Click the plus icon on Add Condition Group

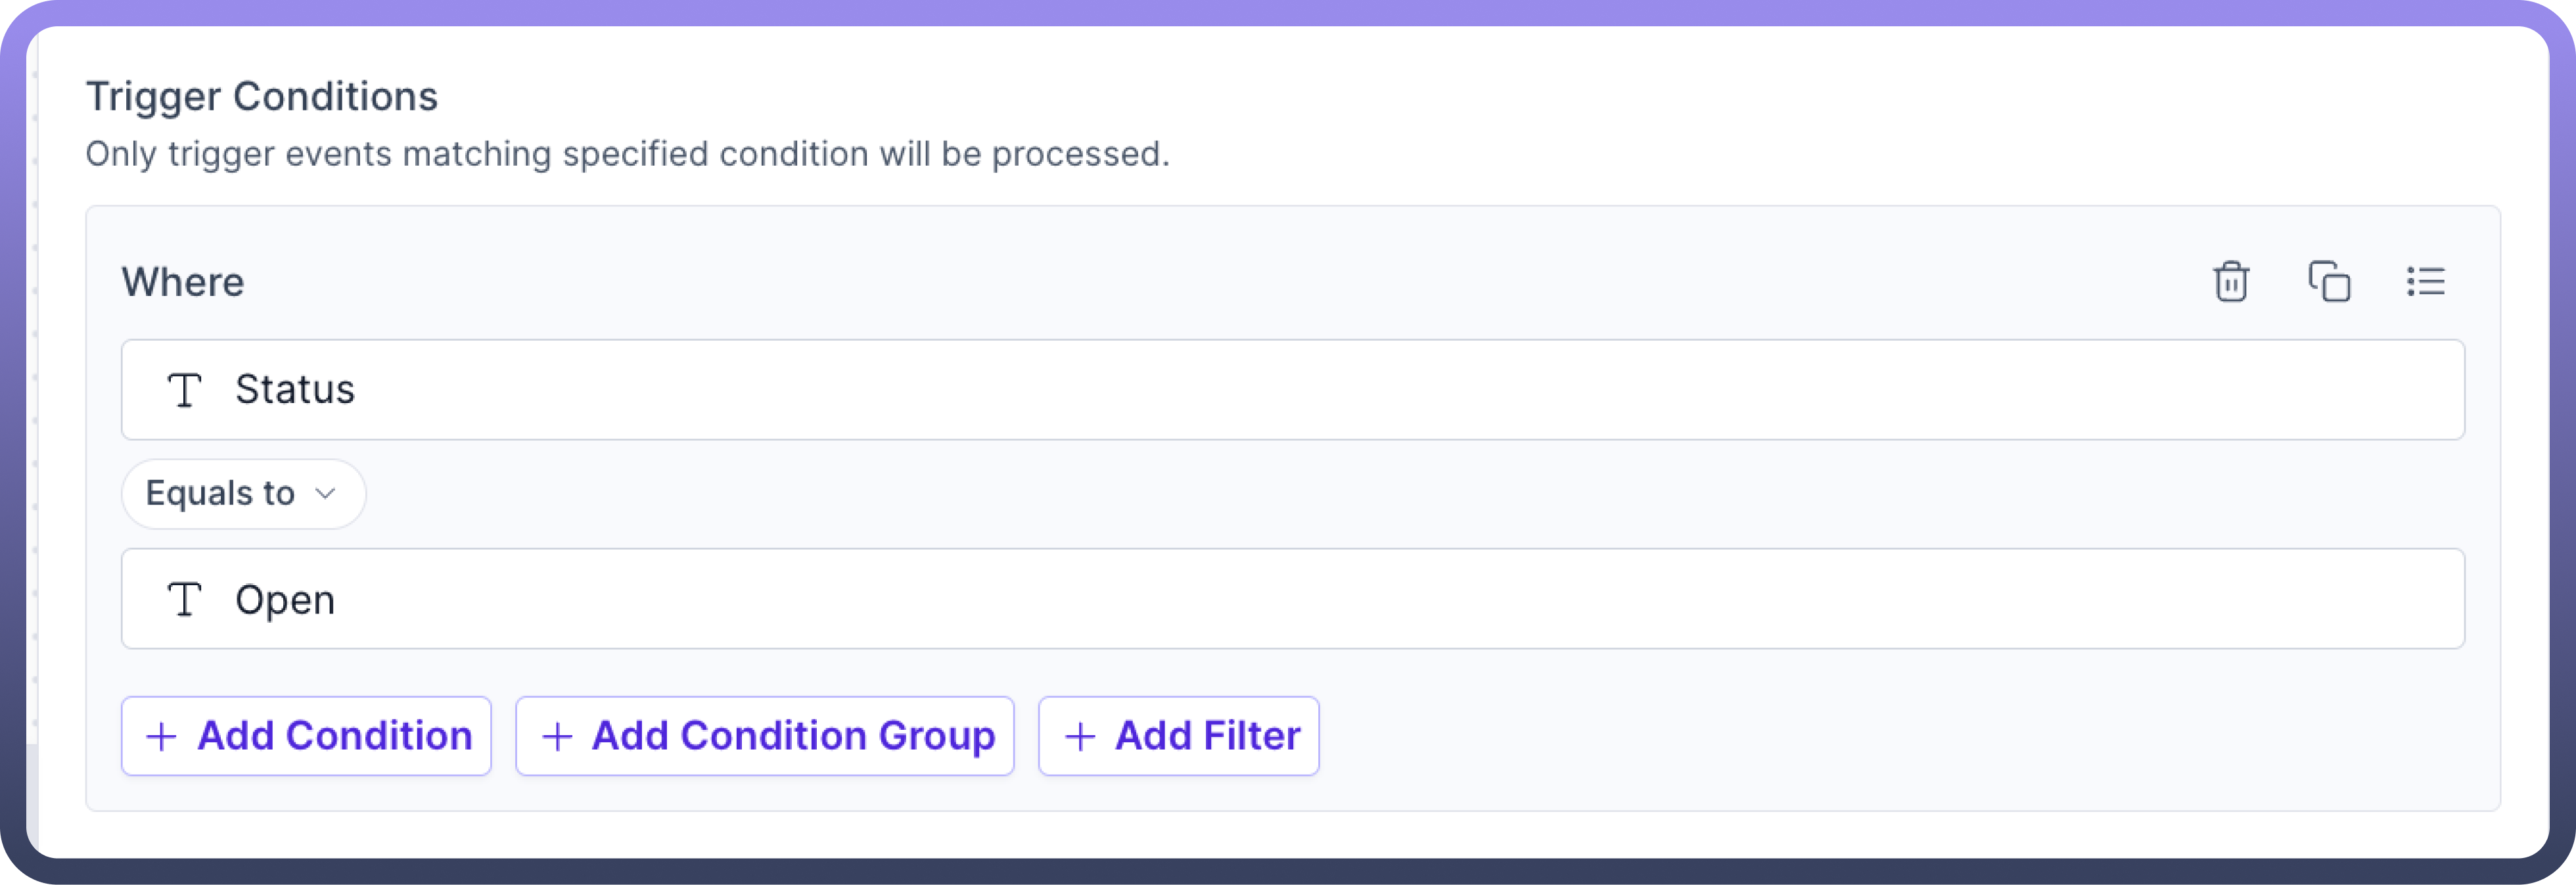pyautogui.click(x=557, y=737)
